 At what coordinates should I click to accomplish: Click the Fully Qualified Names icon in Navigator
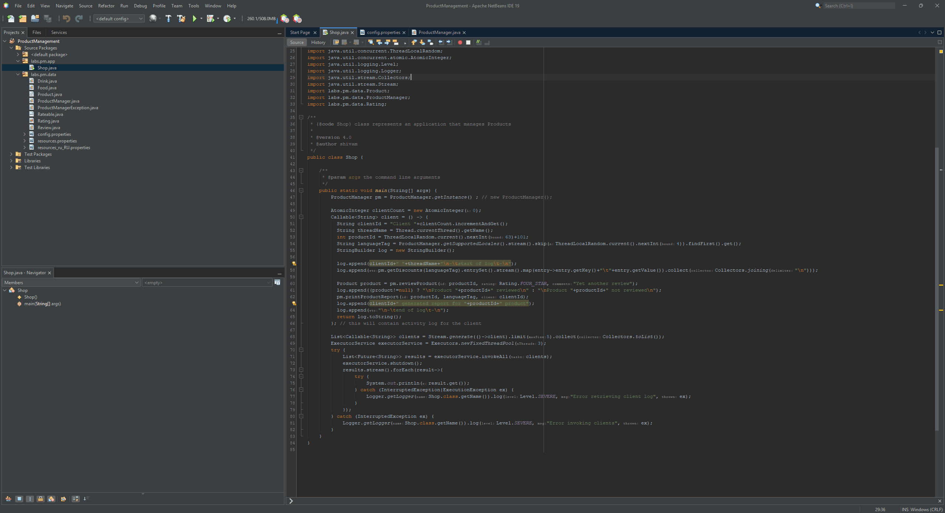click(x=64, y=499)
